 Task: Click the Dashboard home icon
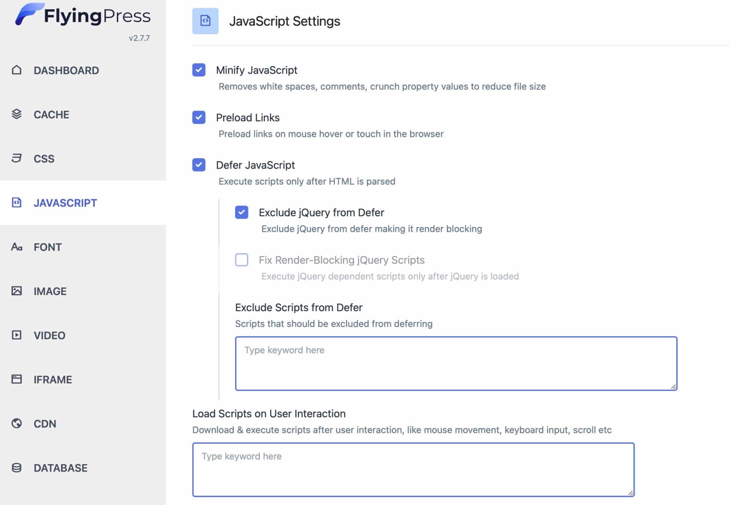[x=17, y=70]
